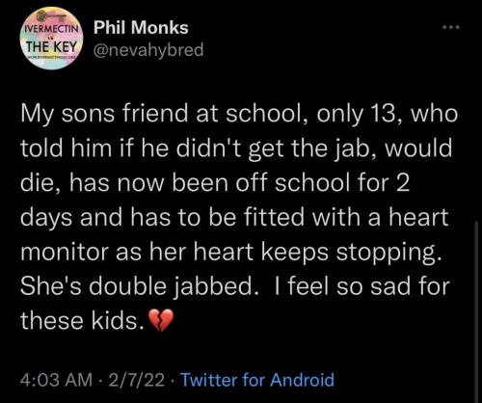
Task: Click the words 'these kids.' in tweet
Action: (x=82, y=321)
